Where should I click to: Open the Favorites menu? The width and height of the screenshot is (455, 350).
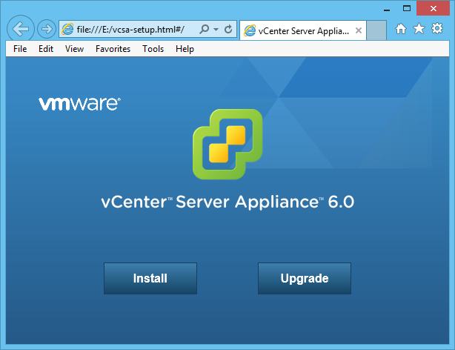[113, 49]
